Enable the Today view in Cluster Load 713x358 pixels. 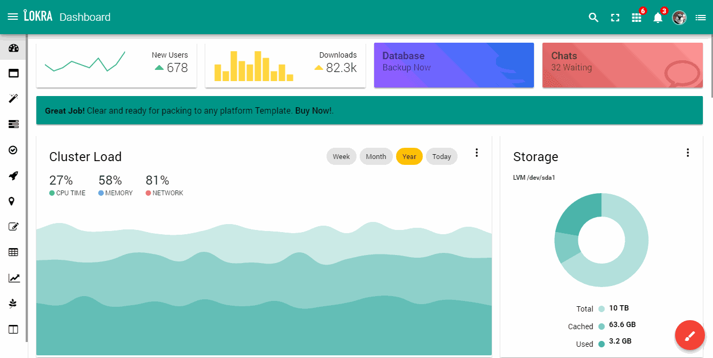tap(441, 156)
